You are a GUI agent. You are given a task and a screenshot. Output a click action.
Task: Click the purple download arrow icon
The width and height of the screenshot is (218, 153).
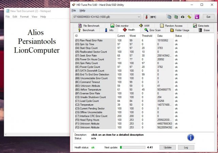(197, 17)
